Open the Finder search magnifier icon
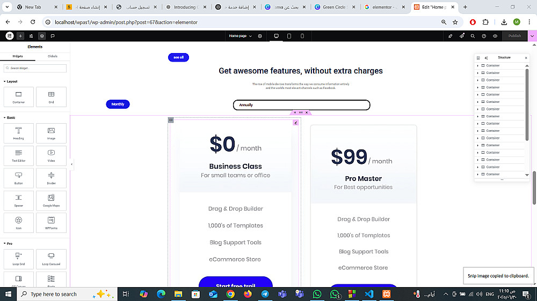This screenshot has height=301, width=537. 473,36
